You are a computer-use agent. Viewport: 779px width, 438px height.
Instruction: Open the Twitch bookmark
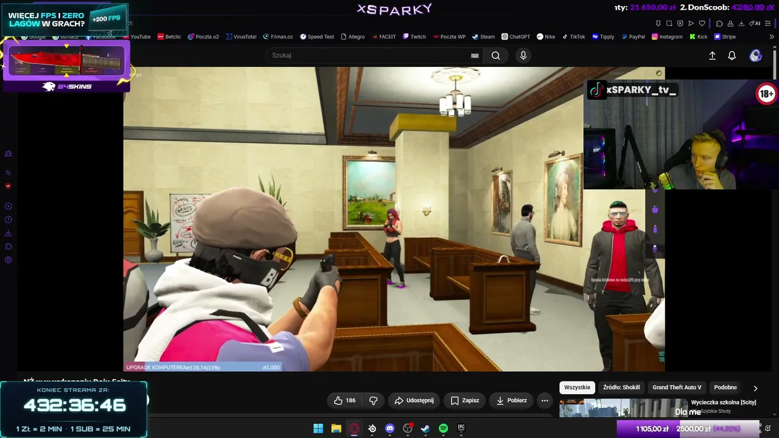click(x=414, y=36)
